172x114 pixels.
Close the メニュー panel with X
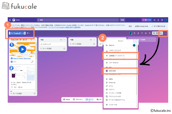pos(135,41)
